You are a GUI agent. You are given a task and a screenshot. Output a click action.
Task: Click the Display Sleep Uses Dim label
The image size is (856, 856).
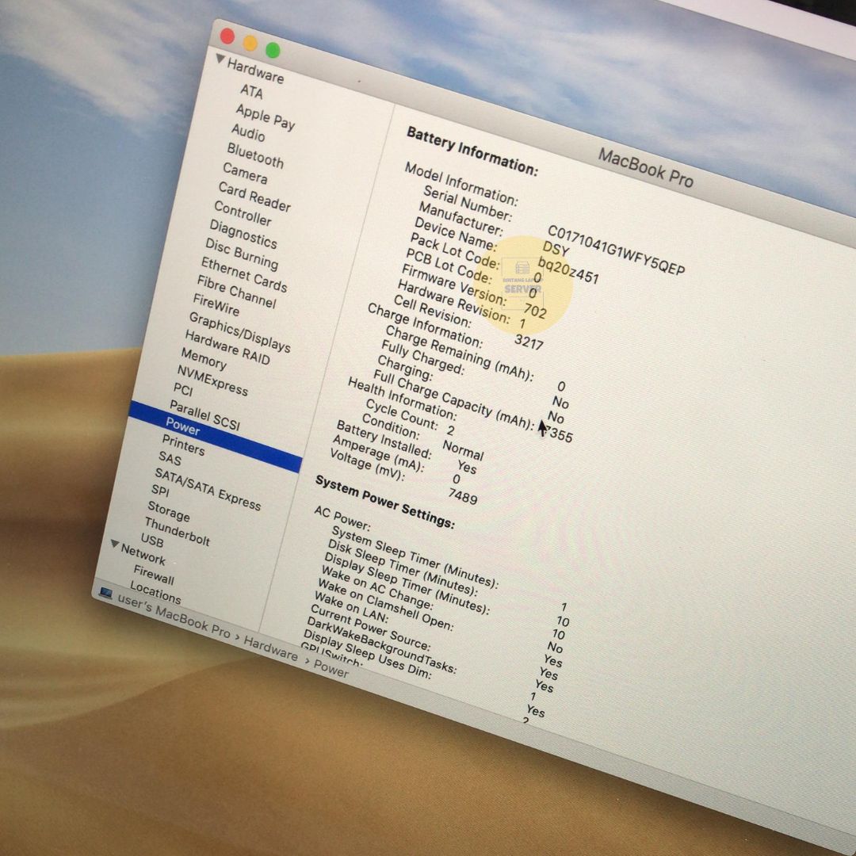click(x=368, y=655)
